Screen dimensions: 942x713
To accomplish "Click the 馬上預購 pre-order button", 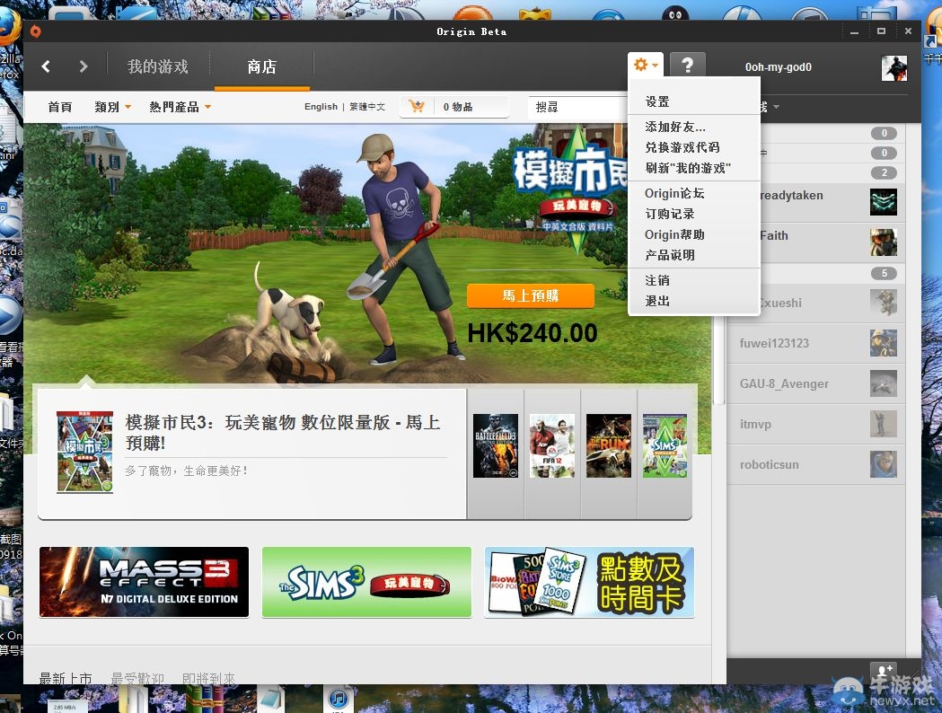I will pos(531,295).
